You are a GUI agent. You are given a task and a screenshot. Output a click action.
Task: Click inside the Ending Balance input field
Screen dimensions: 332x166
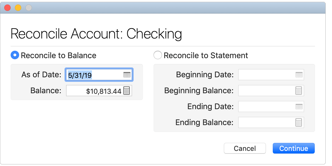pos(266,122)
